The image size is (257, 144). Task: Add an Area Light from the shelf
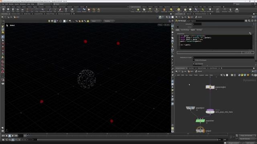[150, 10]
